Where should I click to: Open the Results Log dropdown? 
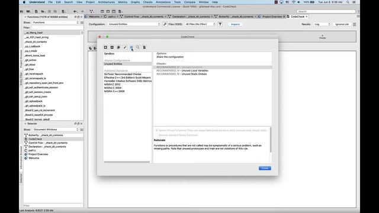[322, 24]
